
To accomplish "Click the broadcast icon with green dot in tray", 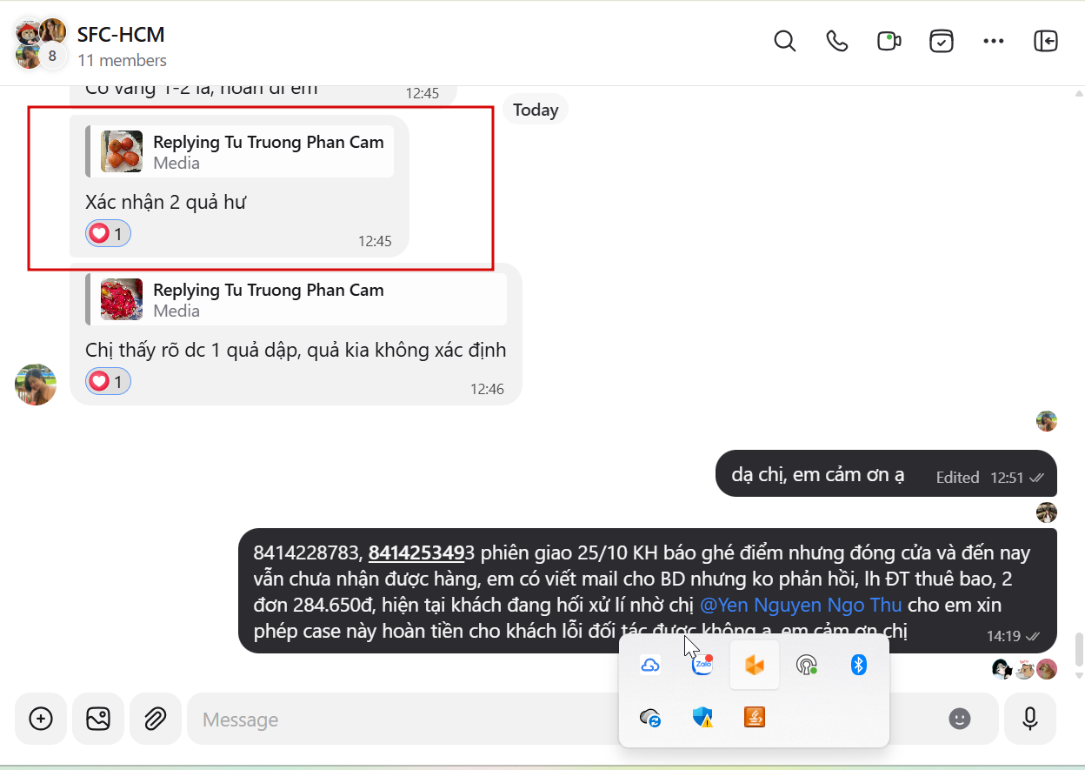I will (x=807, y=666).
